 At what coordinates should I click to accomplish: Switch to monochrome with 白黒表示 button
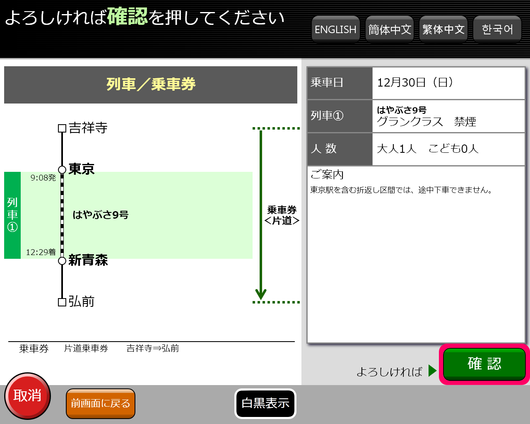[x=265, y=403]
